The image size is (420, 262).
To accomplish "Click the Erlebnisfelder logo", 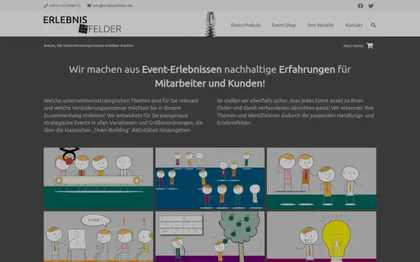I will pos(82,24).
